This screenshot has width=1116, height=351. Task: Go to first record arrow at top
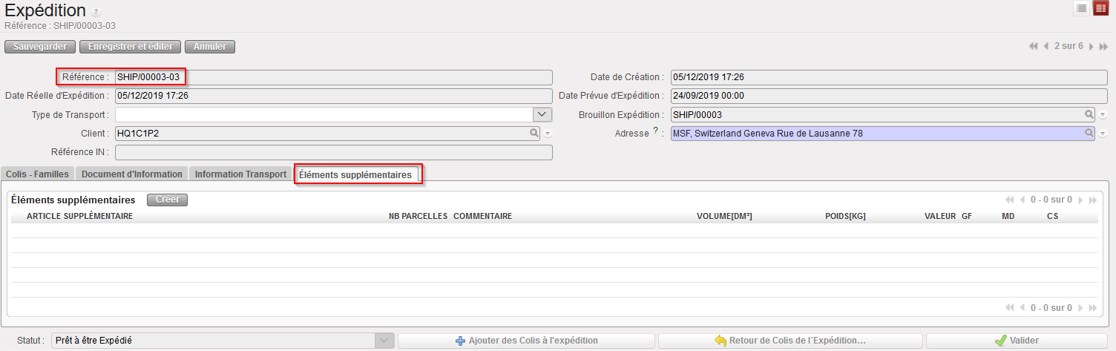click(1034, 46)
